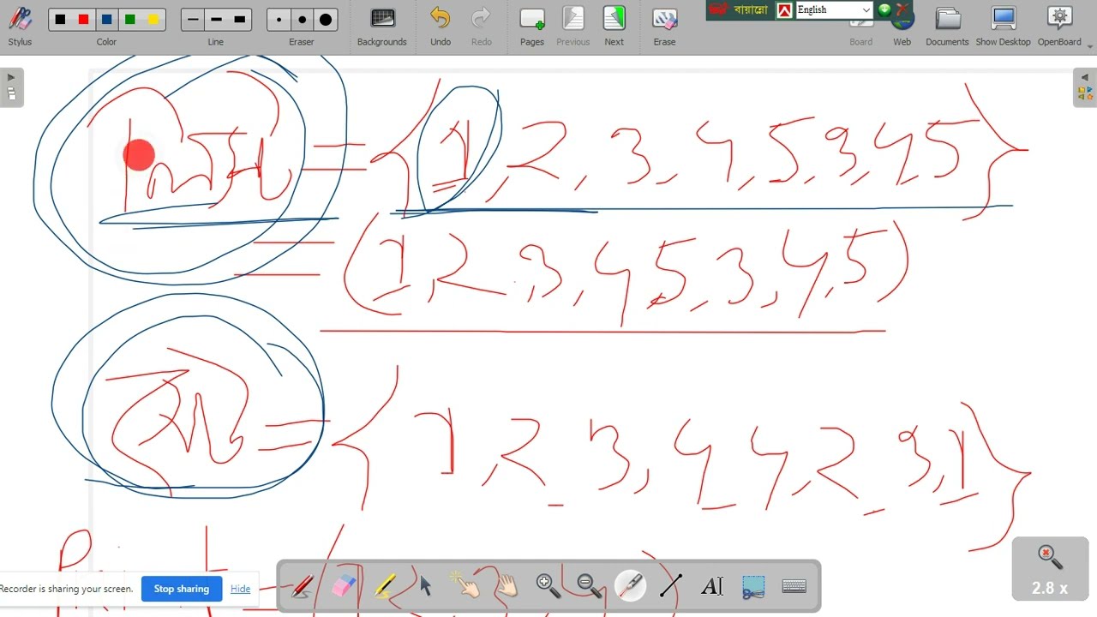The height and width of the screenshot is (617, 1097).
Task: Click Show Desktop
Action: click(1003, 26)
